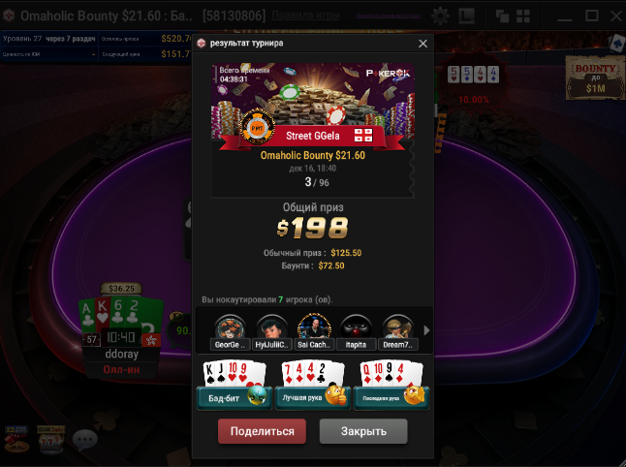View the Лучшая рука hand card
The width and height of the screenshot is (626, 467).
coord(313,386)
